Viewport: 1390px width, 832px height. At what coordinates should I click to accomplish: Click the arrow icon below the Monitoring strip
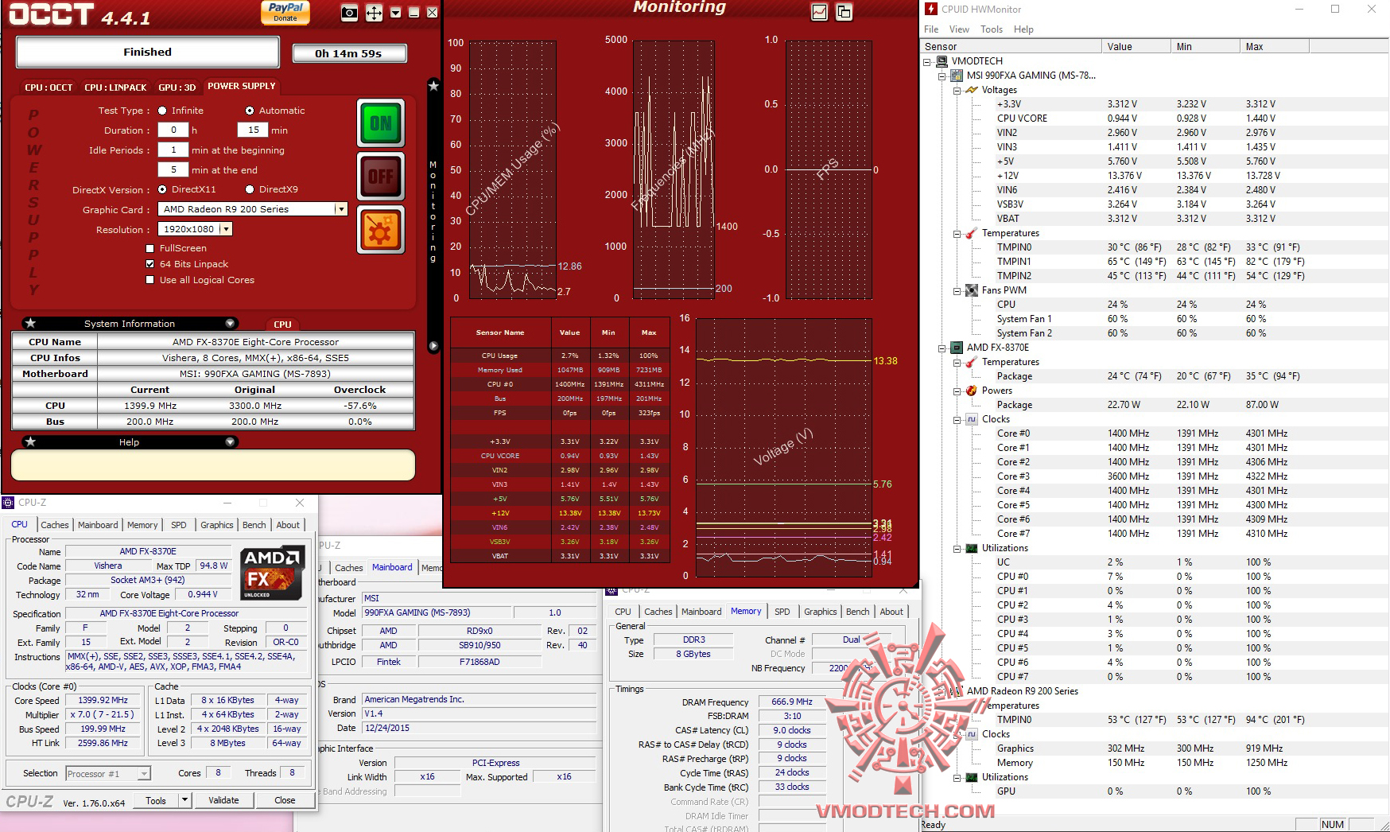pyautogui.click(x=433, y=346)
